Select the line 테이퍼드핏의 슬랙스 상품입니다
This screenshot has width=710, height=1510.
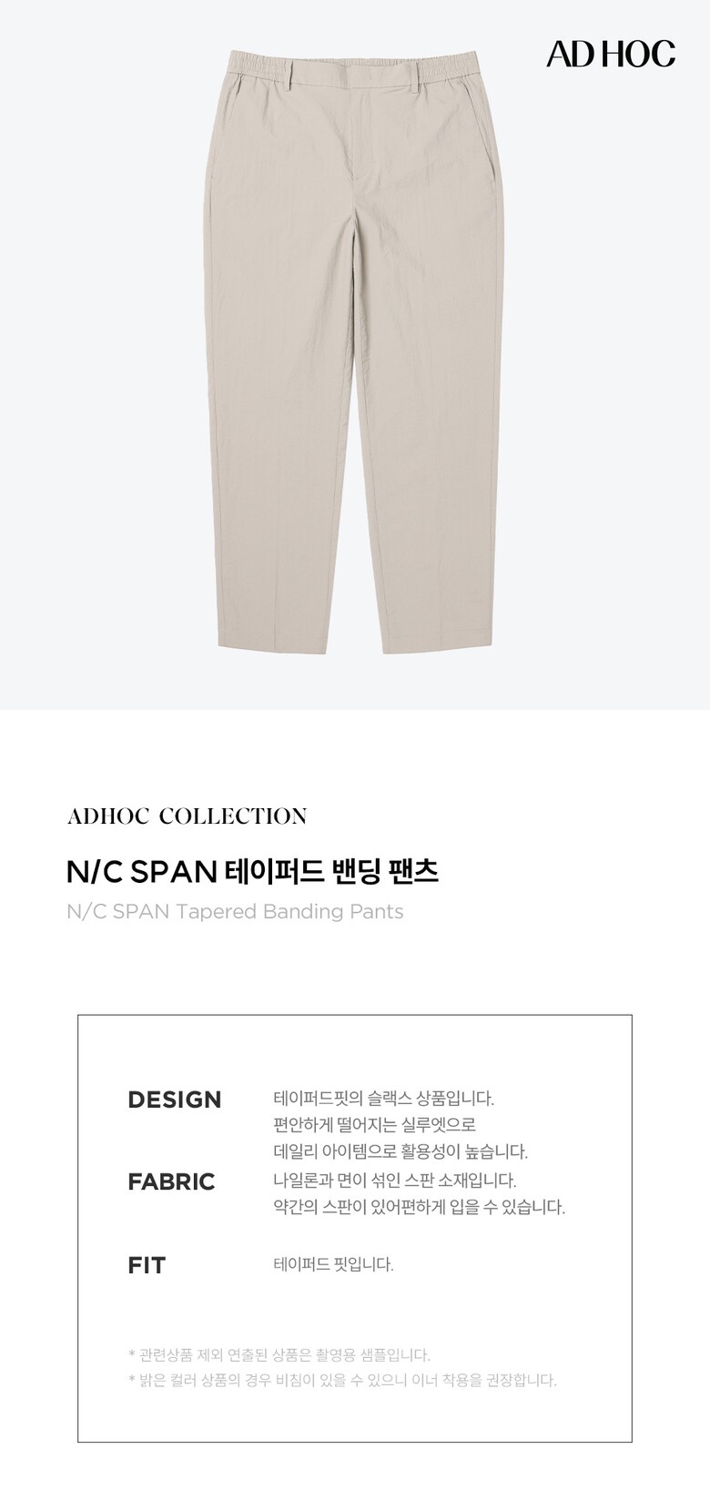(383, 1099)
